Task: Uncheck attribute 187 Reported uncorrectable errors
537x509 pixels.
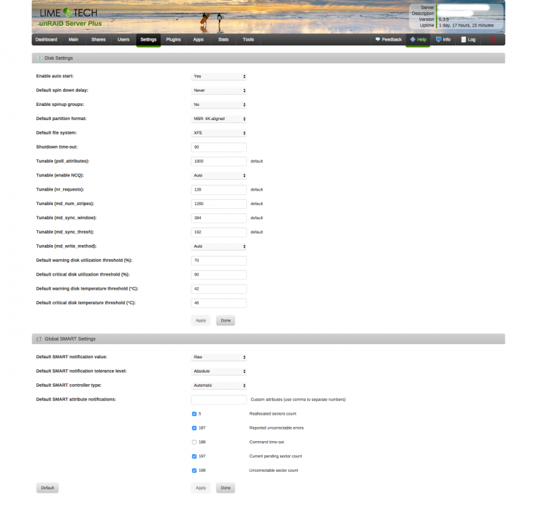Action: click(194, 428)
